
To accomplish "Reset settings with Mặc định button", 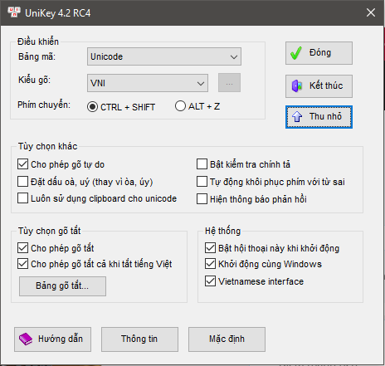I will [227, 339].
